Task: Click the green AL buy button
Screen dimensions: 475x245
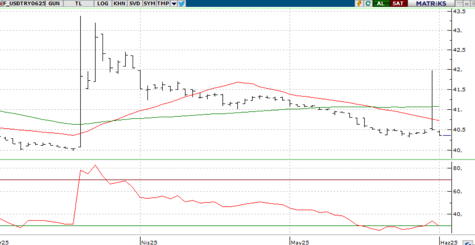Action: pyautogui.click(x=381, y=3)
